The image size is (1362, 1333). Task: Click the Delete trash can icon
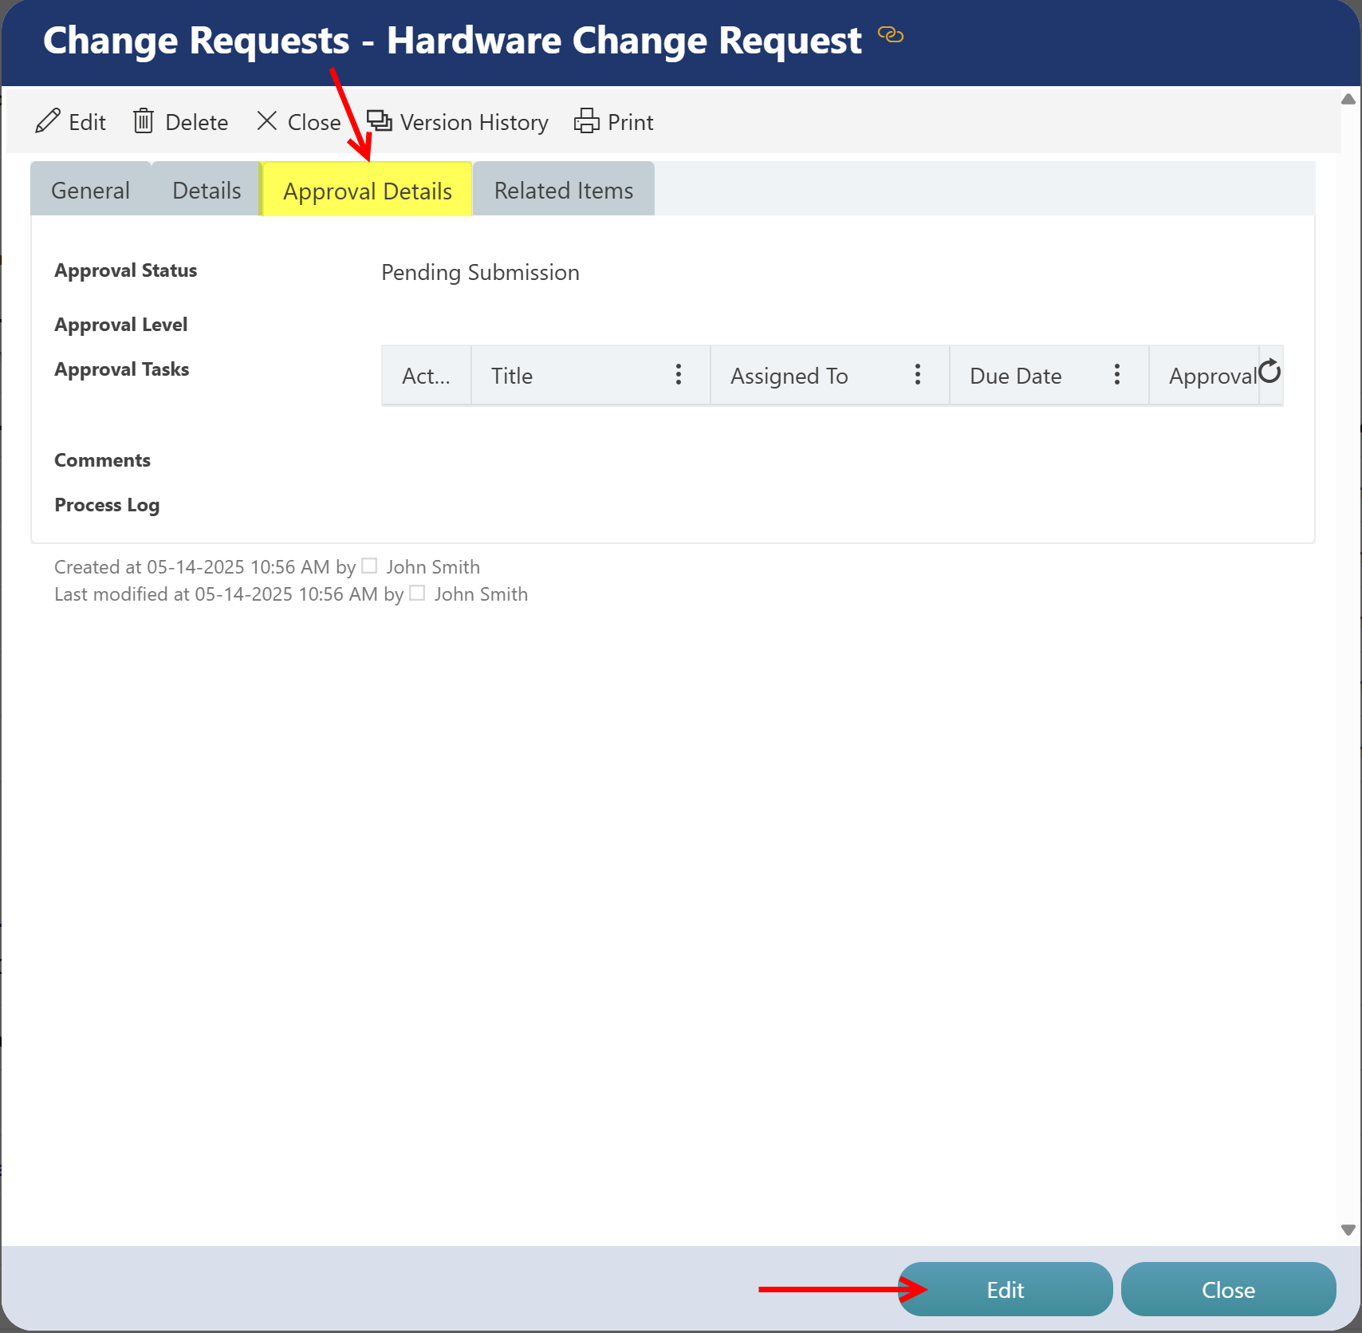coord(144,121)
